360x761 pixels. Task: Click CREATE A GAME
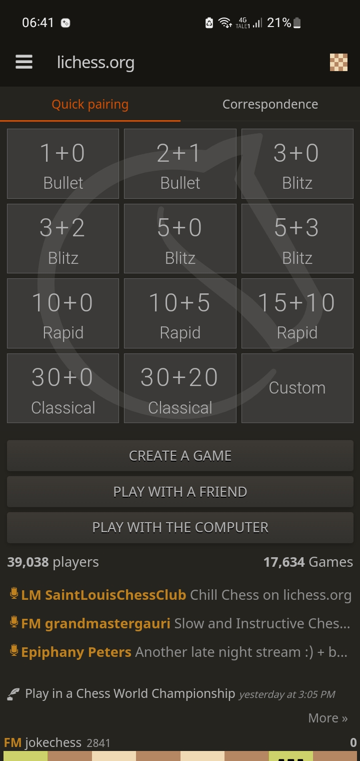(180, 456)
